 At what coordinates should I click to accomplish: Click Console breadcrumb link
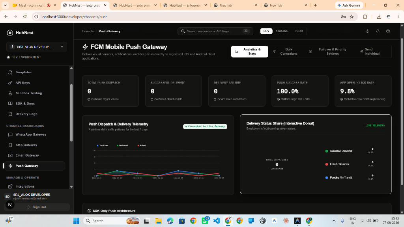pyautogui.click(x=88, y=31)
